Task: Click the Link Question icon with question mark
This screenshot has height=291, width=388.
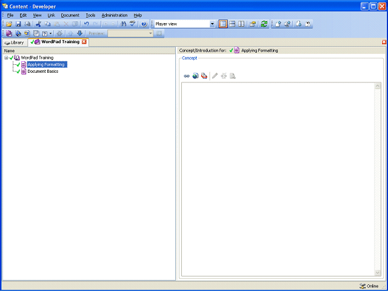Action: pyautogui.click(x=45, y=33)
